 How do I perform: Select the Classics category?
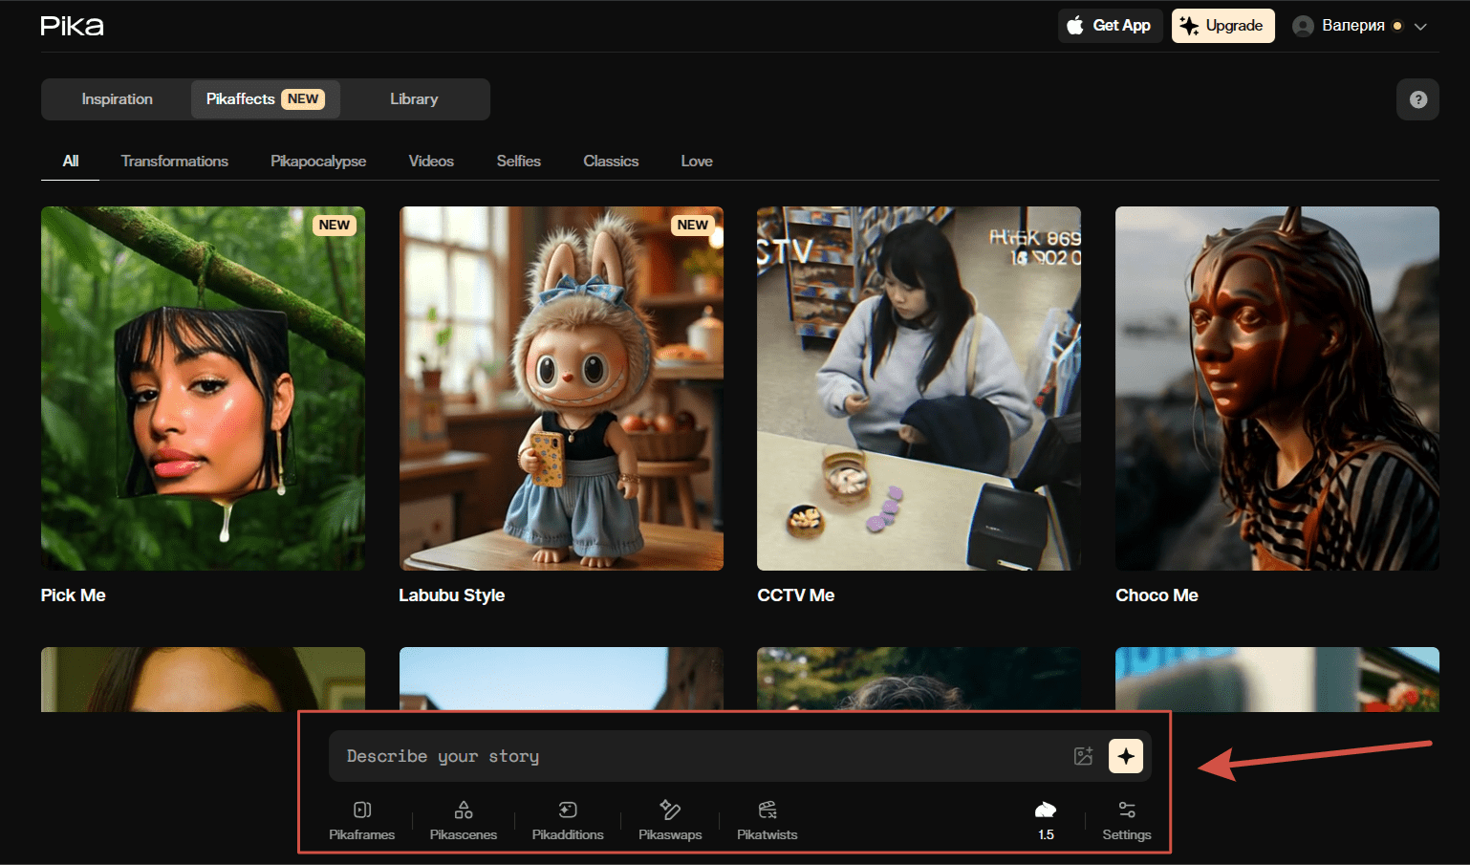point(611,161)
